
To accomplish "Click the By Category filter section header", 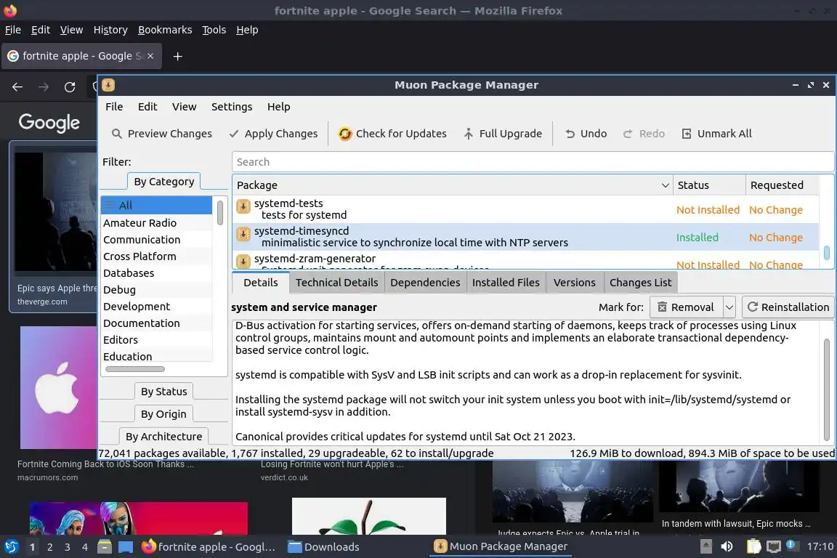I will (164, 182).
